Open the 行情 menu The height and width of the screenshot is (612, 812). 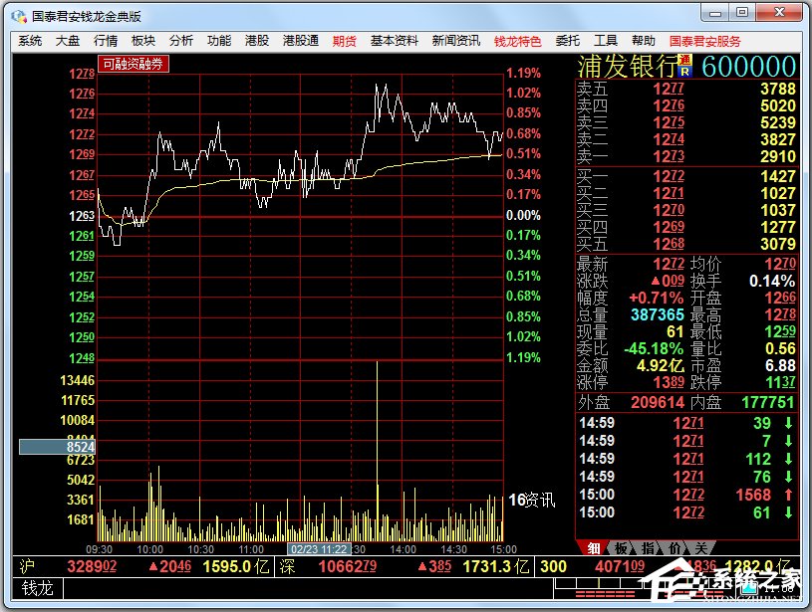click(106, 41)
